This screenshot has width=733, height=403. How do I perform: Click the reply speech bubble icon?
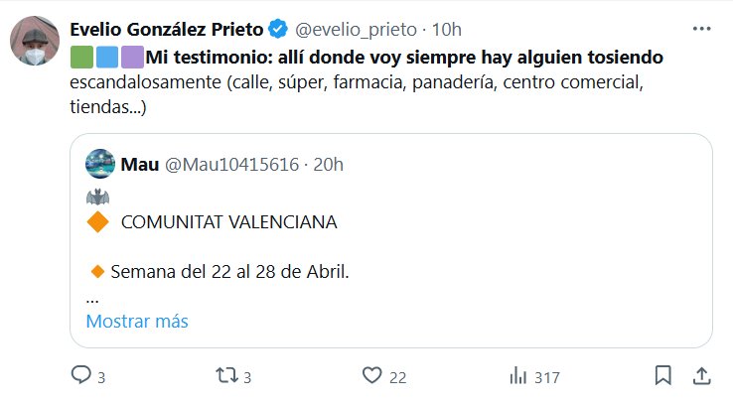point(80,376)
